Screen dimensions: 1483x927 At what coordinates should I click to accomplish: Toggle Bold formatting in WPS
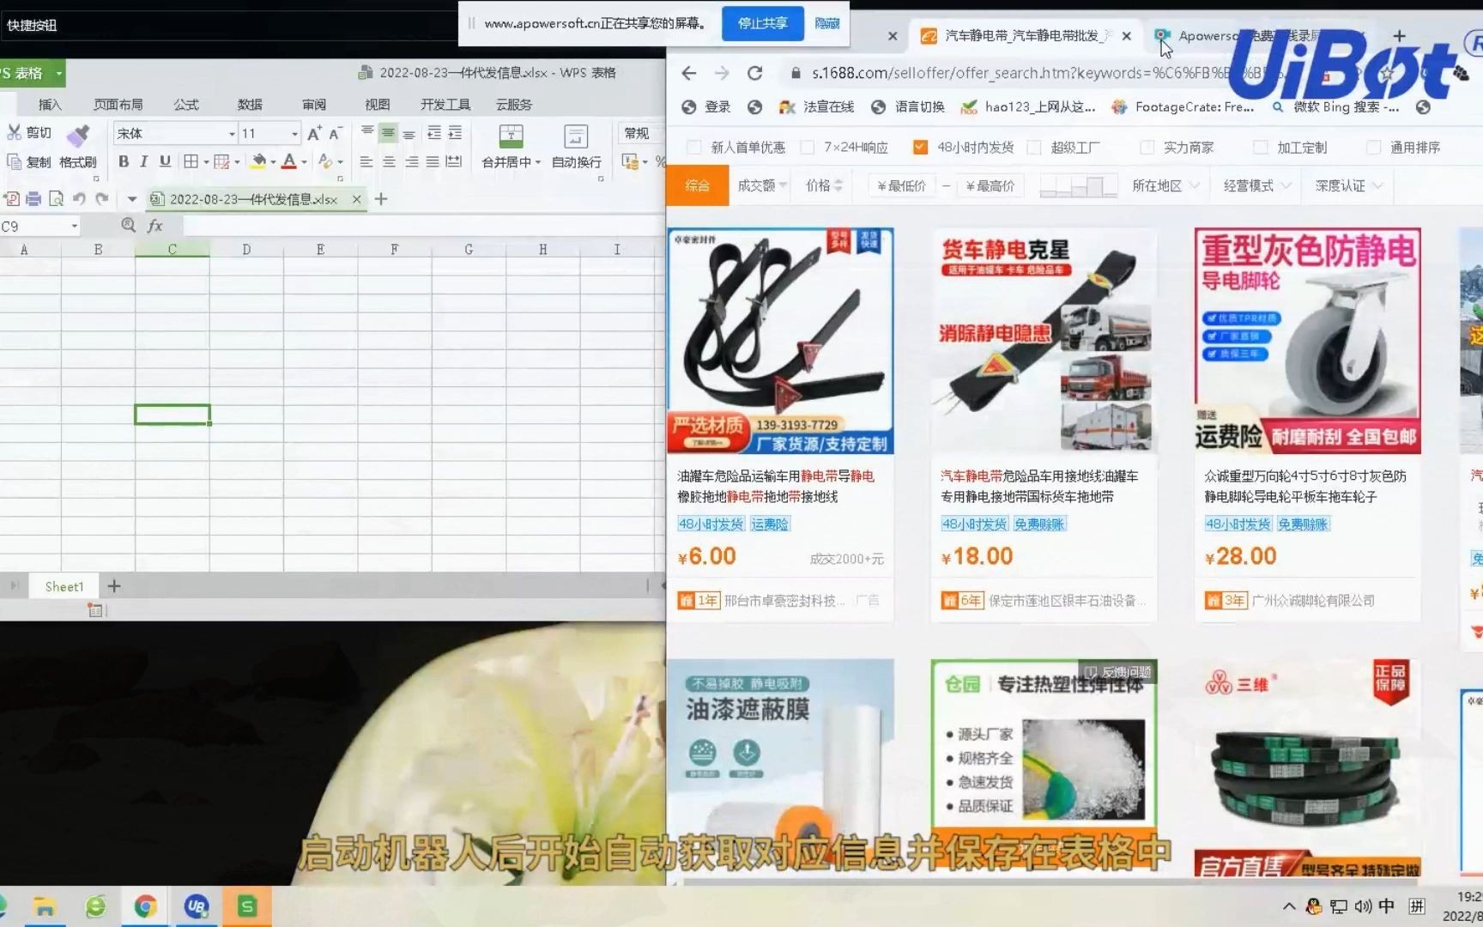point(124,161)
